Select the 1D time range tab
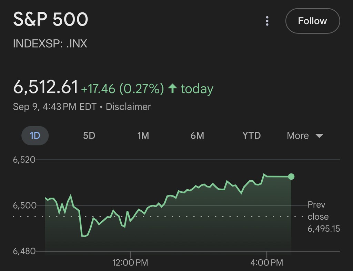 [35, 135]
